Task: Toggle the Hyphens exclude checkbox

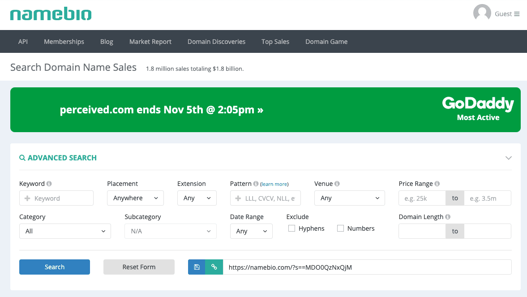Action: (x=292, y=228)
